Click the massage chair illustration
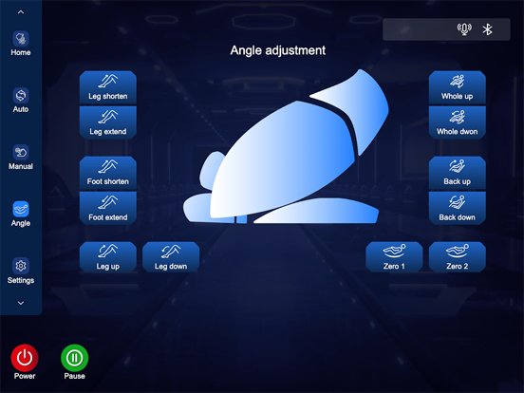The width and height of the screenshot is (524, 393). 286,147
